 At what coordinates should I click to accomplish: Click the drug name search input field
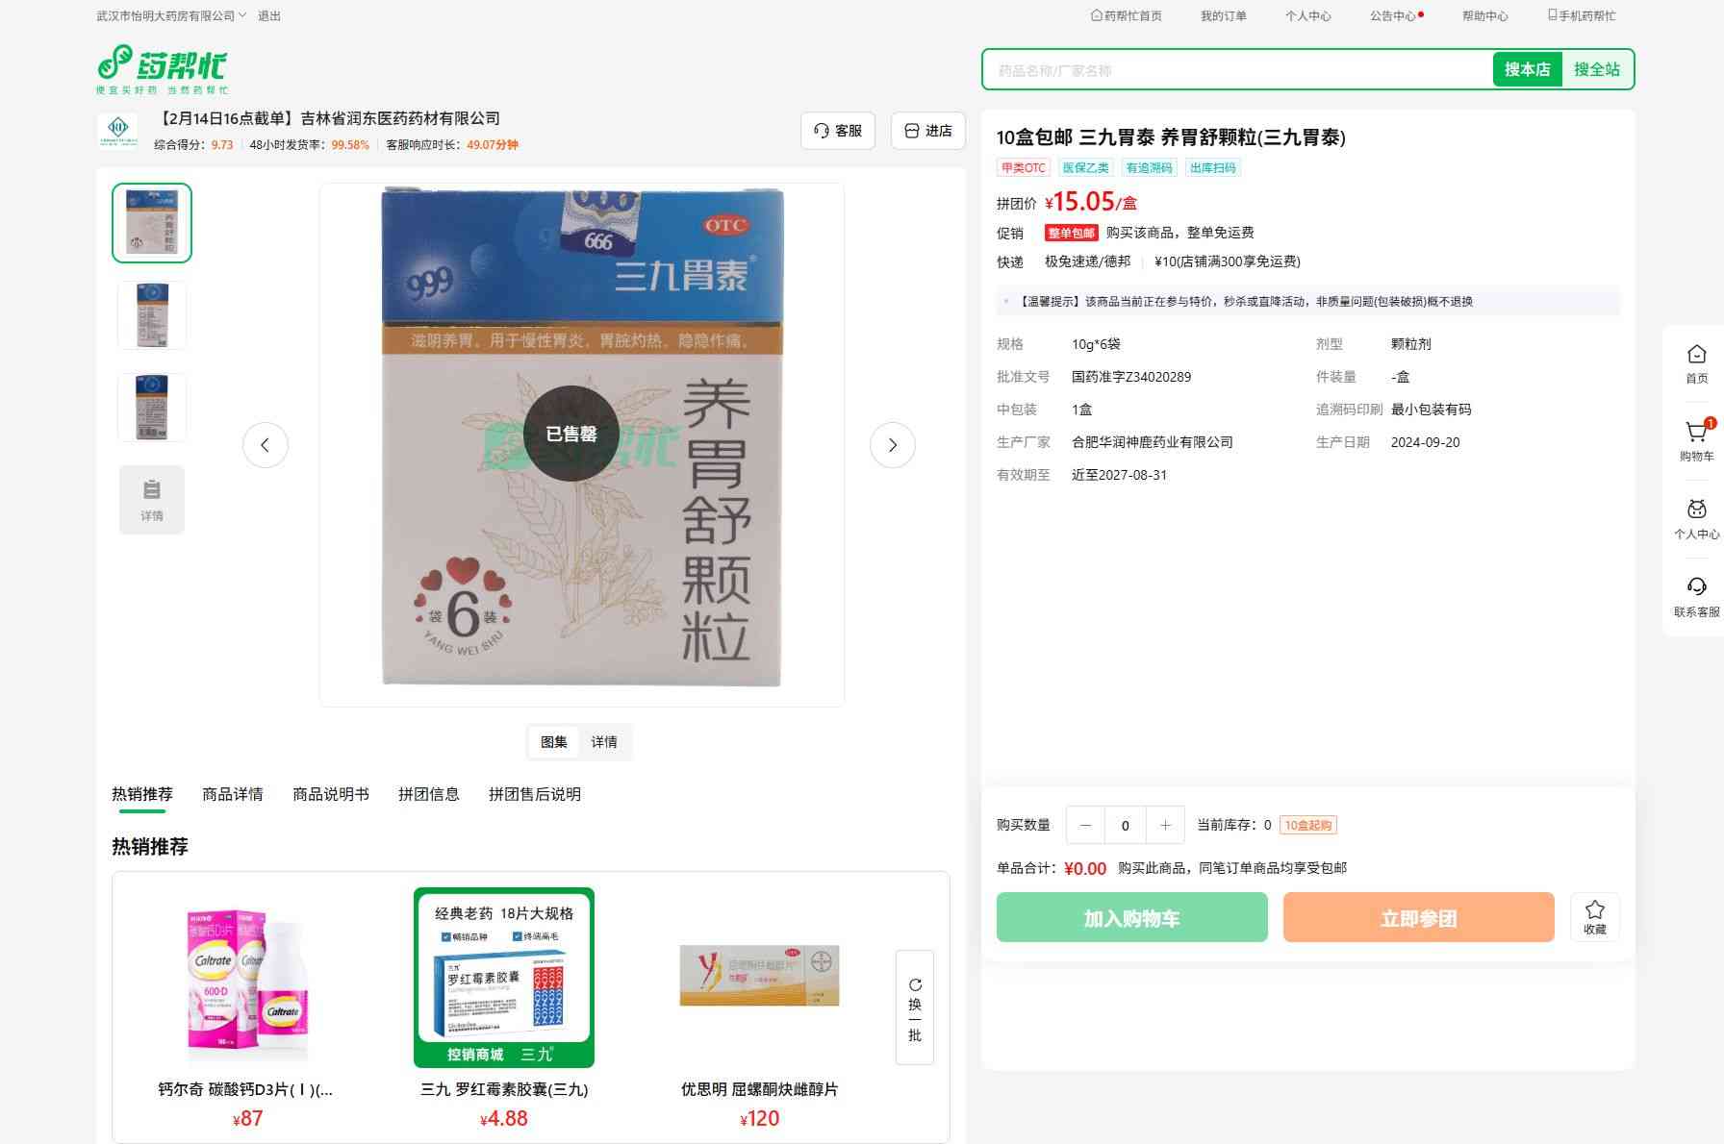click(x=1237, y=70)
